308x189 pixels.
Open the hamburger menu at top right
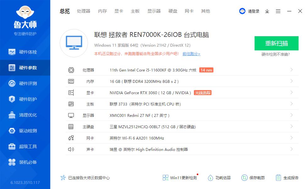coord(278,11)
